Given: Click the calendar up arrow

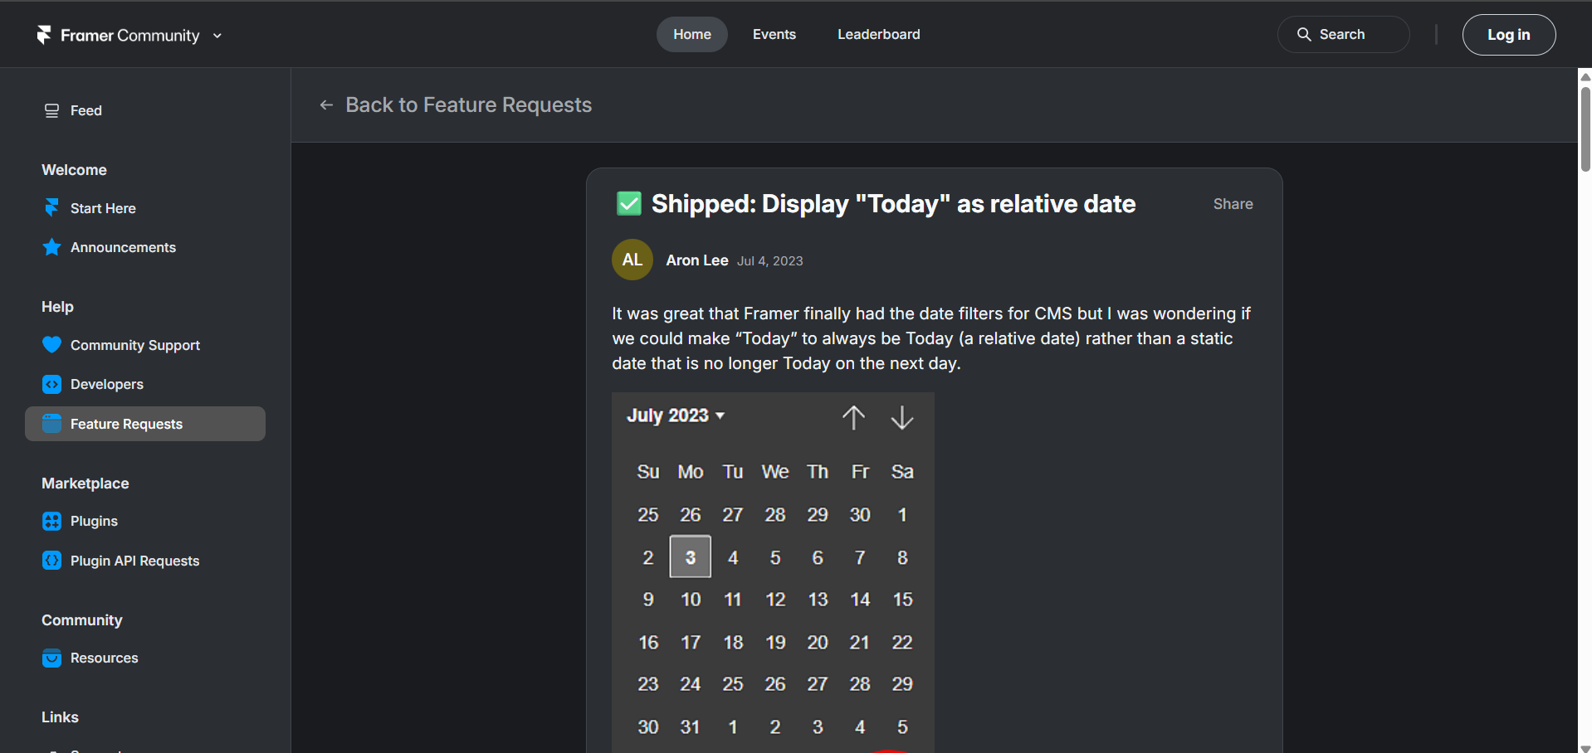Looking at the screenshot, I should (x=853, y=417).
